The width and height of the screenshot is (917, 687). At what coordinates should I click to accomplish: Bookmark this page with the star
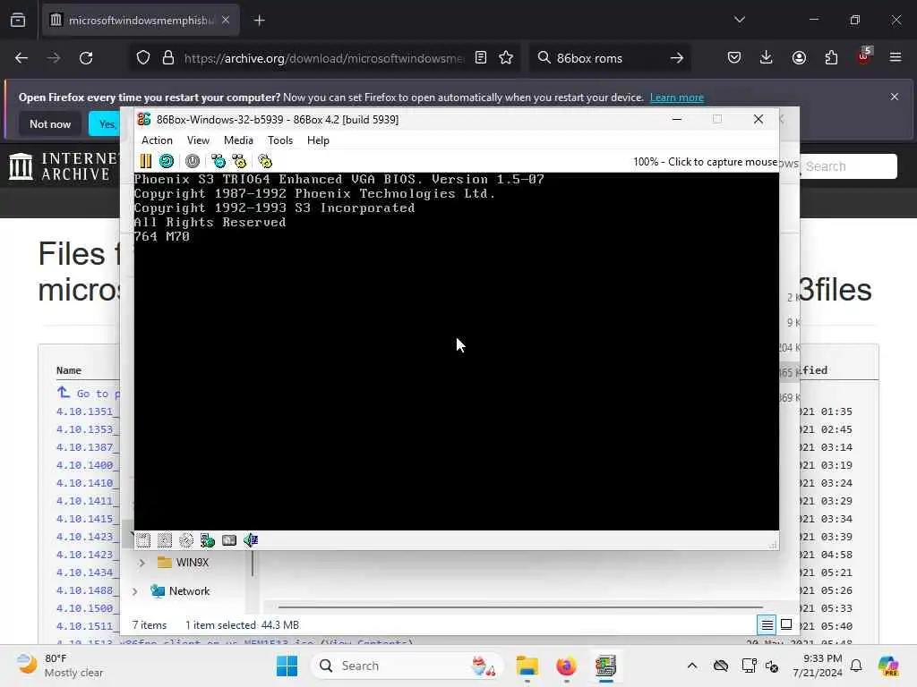[506, 57]
